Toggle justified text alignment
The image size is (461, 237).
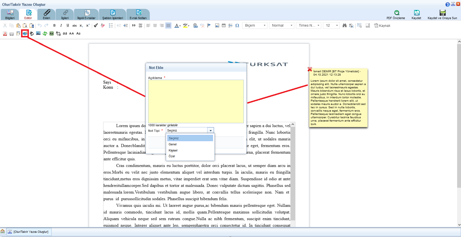(168, 25)
